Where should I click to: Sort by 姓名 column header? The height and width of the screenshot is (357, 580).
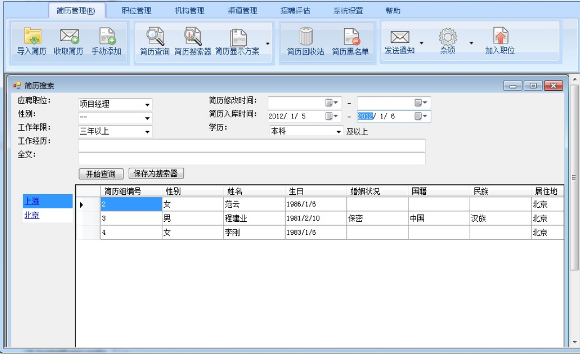pyautogui.click(x=254, y=191)
